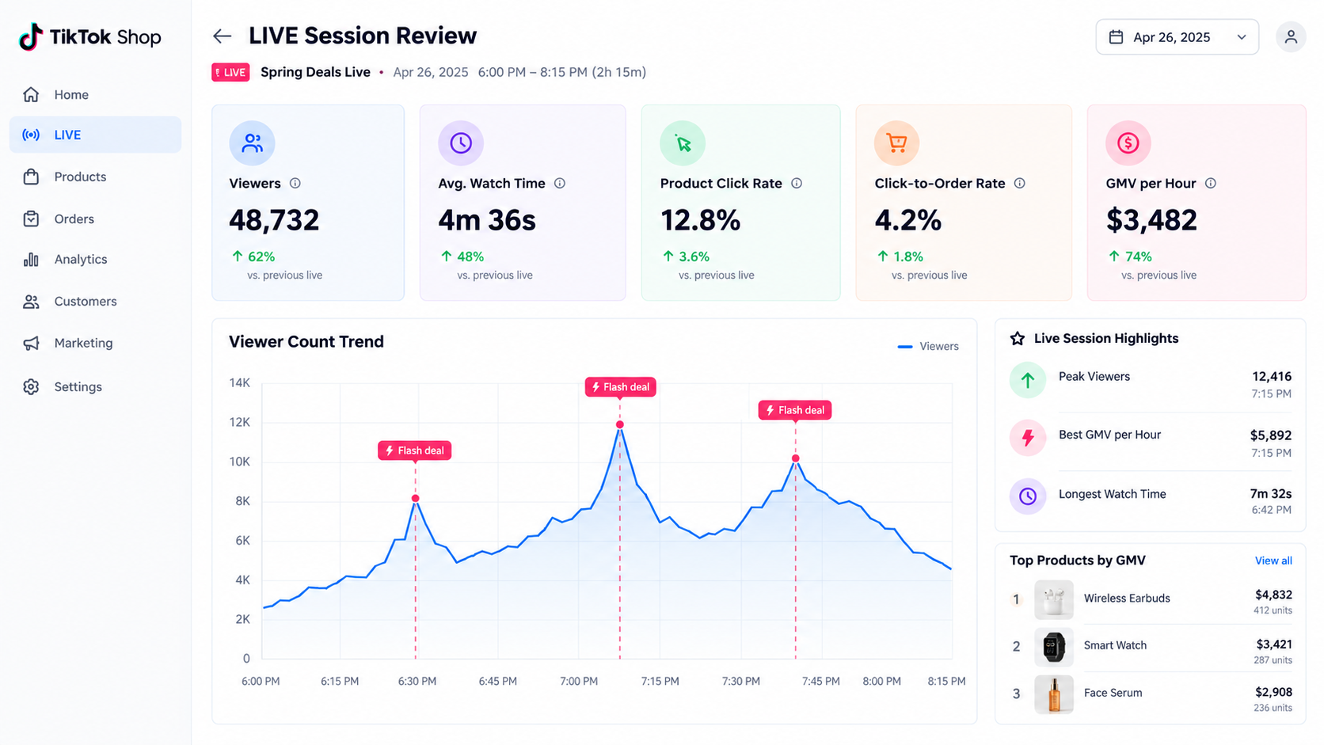The height and width of the screenshot is (745, 1324).
Task: Go to Home in the sidebar
Action: pos(95,94)
